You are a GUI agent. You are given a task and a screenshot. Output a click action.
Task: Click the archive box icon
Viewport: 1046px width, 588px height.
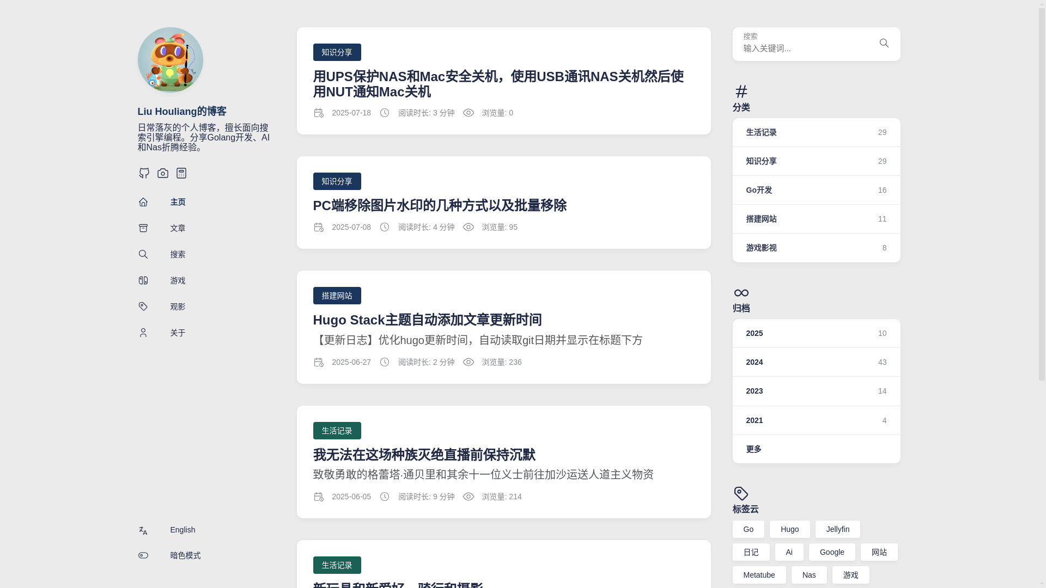coord(143,228)
